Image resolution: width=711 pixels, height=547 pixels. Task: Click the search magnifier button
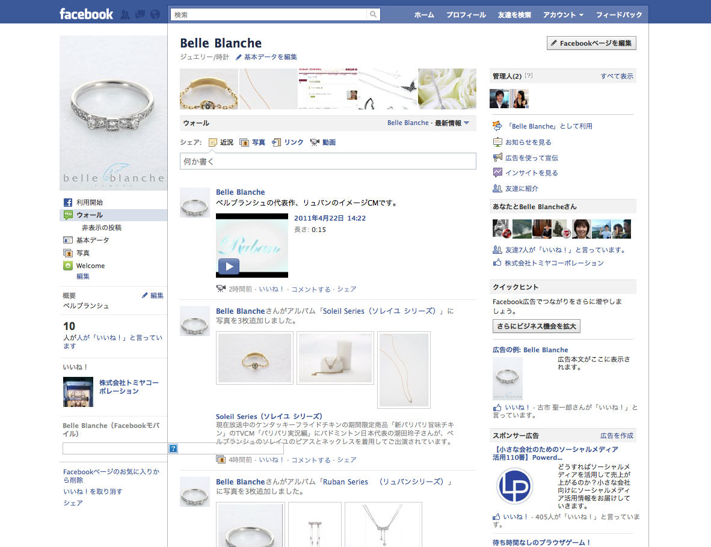click(x=374, y=14)
